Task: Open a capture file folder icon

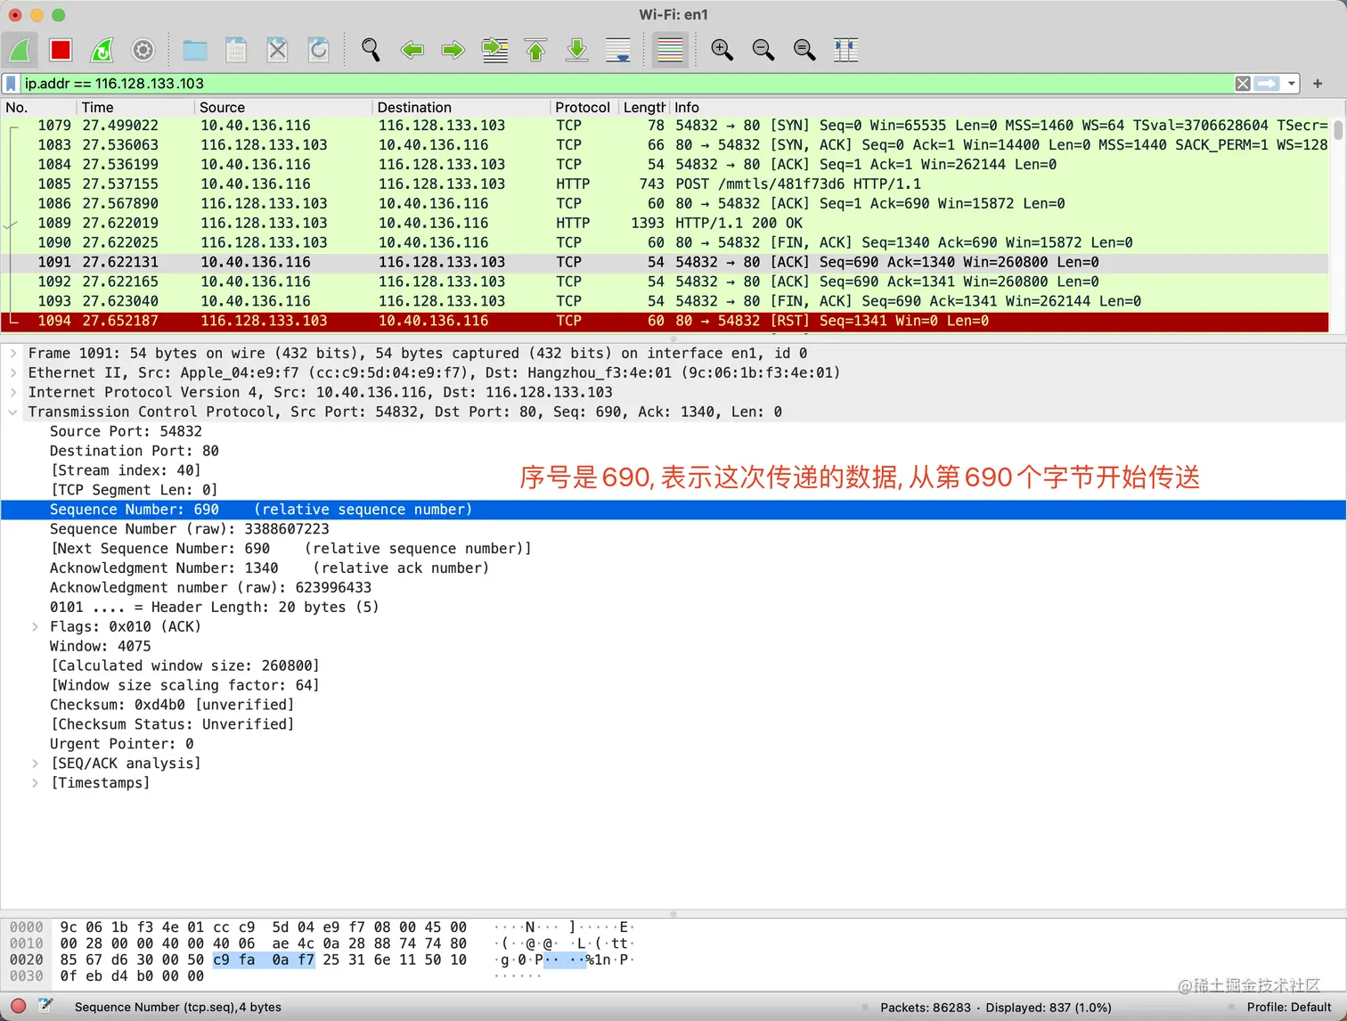Action: point(195,50)
